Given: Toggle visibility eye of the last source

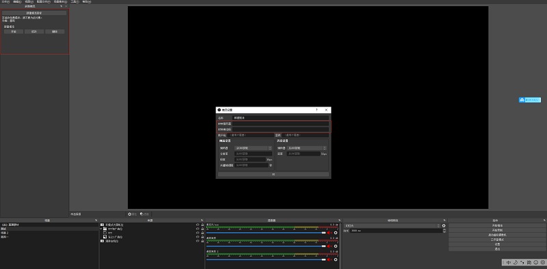Looking at the screenshot, I should pos(198,241).
